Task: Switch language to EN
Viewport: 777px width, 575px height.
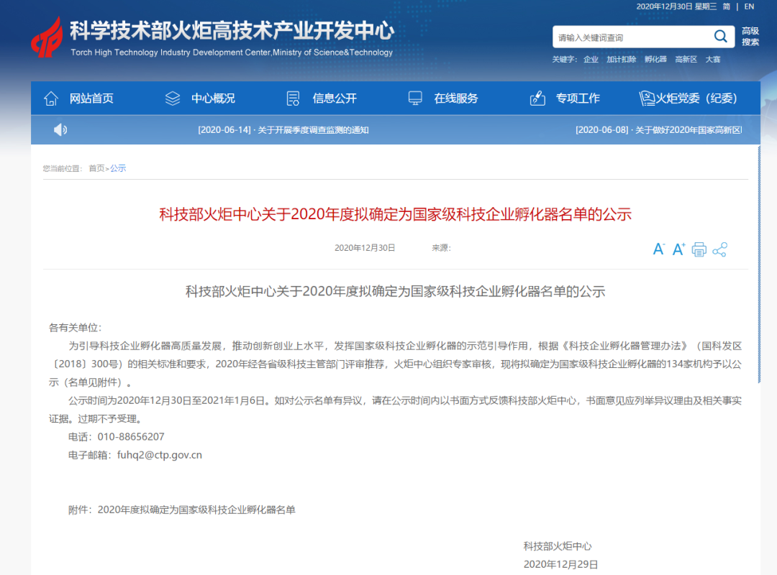Action: tap(749, 6)
